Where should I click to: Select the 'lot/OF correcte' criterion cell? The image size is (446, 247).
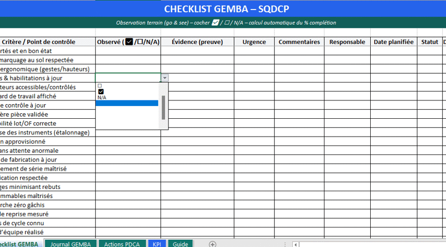pos(47,124)
